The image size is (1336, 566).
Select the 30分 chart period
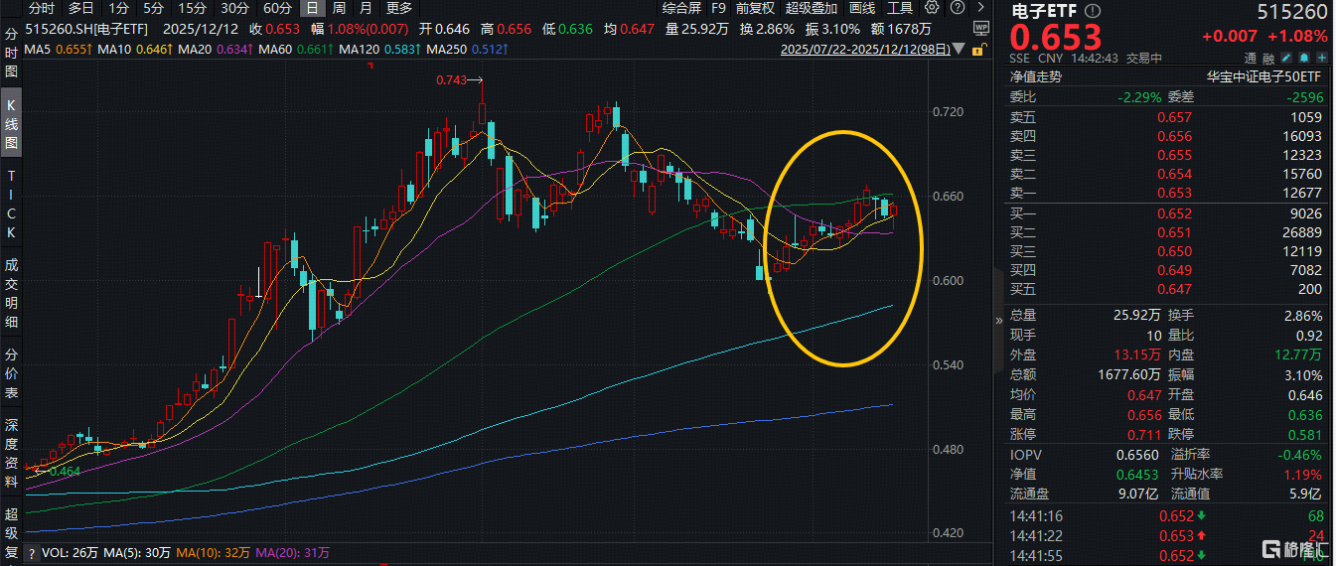click(234, 7)
